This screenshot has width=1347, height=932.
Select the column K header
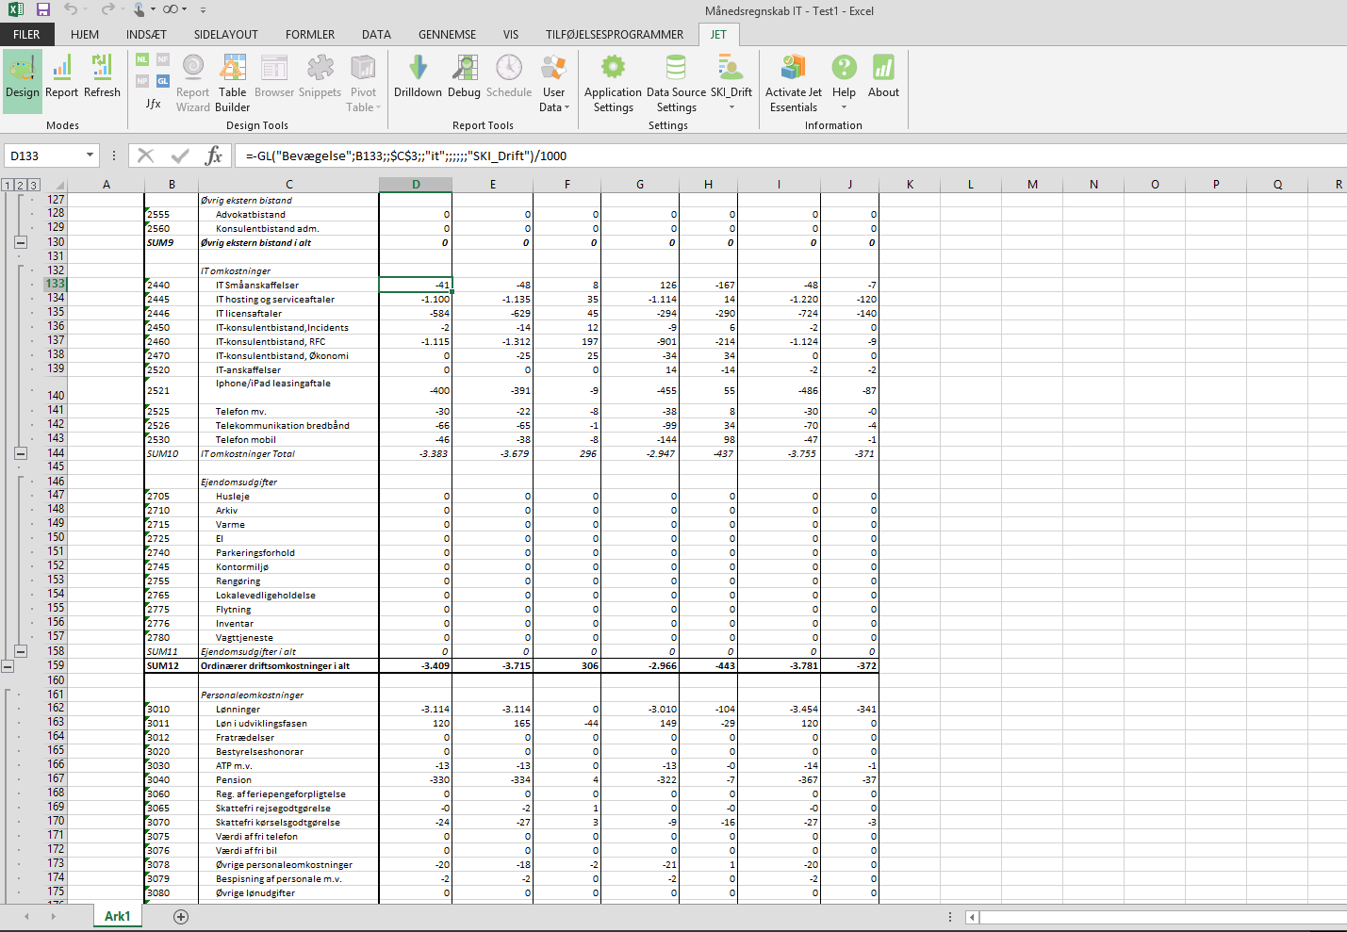click(910, 185)
